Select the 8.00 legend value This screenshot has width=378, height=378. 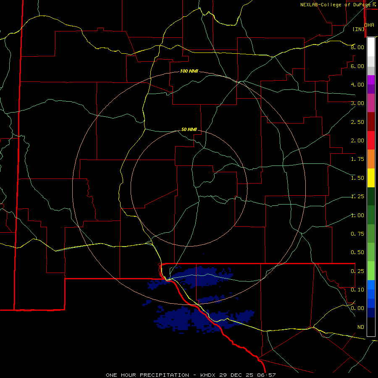(357, 47)
